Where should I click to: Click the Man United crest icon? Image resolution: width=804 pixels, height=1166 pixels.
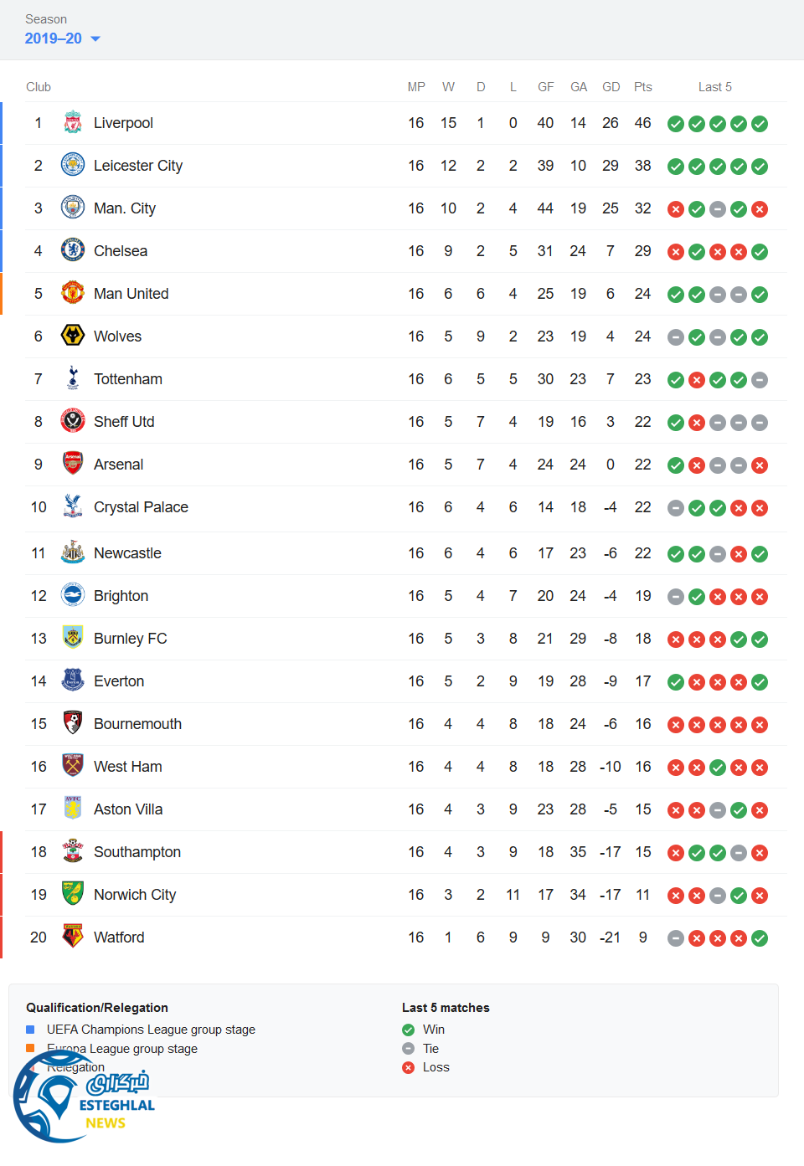(73, 293)
